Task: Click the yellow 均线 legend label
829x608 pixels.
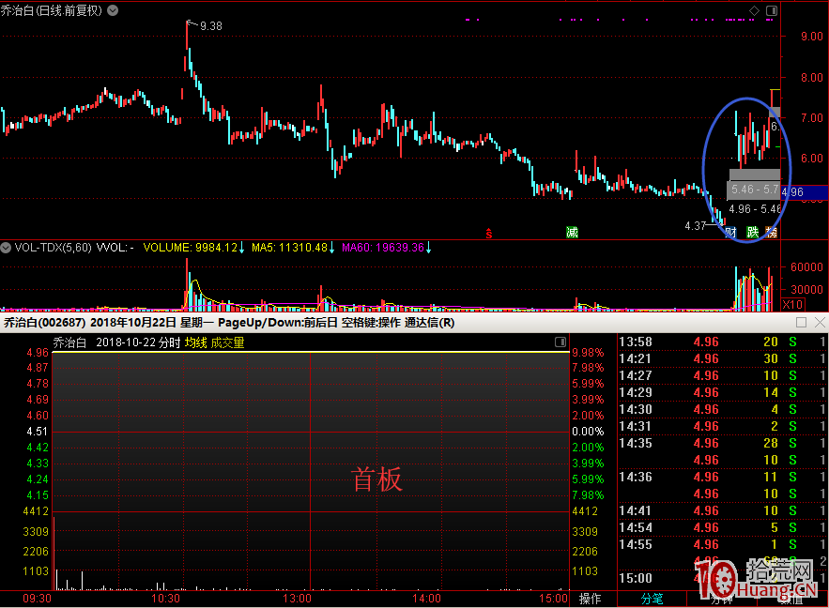Action: click(195, 342)
